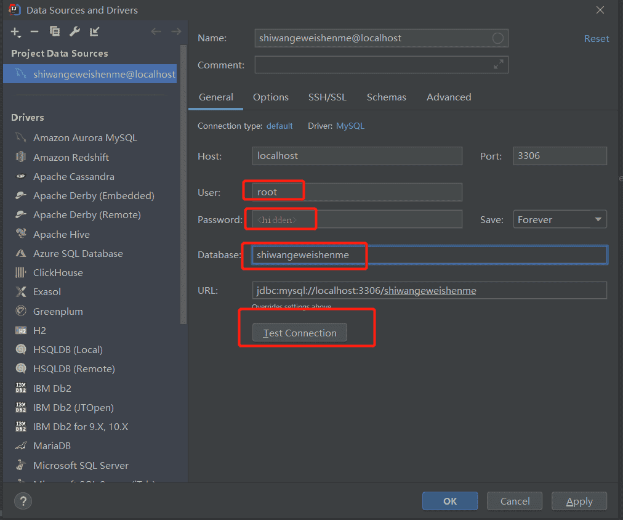Select the Apache Hive driver
This screenshot has height=520, width=623.
pos(61,234)
